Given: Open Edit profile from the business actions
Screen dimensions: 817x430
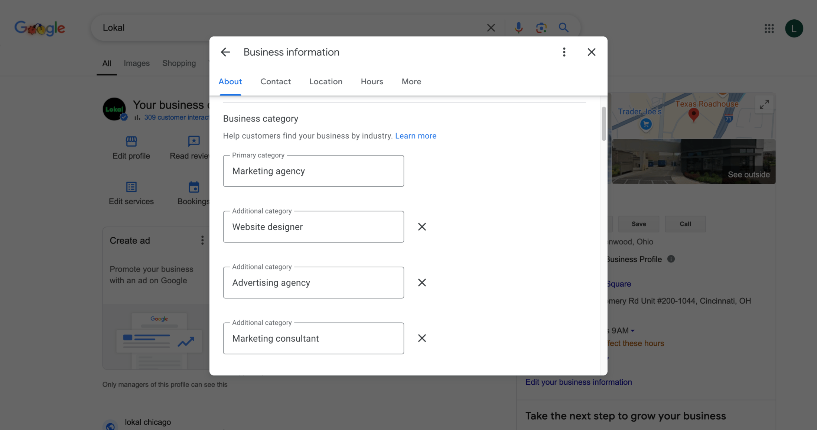Looking at the screenshot, I should (x=131, y=148).
